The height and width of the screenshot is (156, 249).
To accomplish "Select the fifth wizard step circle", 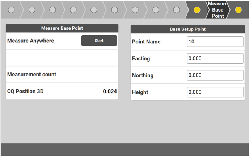I will [94, 10].
